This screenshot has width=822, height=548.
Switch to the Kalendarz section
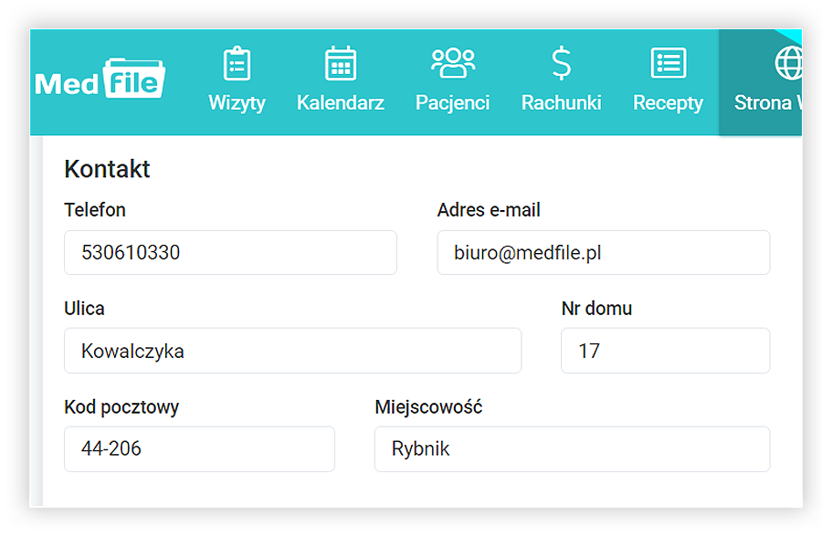coord(340,102)
